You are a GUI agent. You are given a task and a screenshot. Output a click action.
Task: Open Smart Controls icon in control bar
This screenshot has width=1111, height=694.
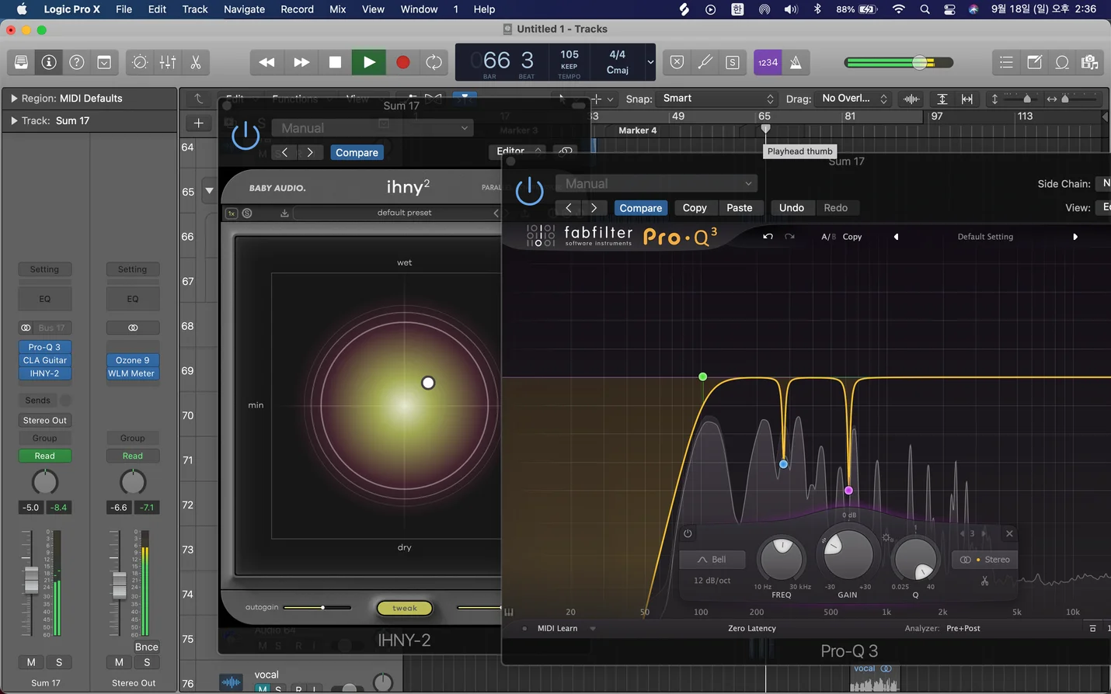140,62
